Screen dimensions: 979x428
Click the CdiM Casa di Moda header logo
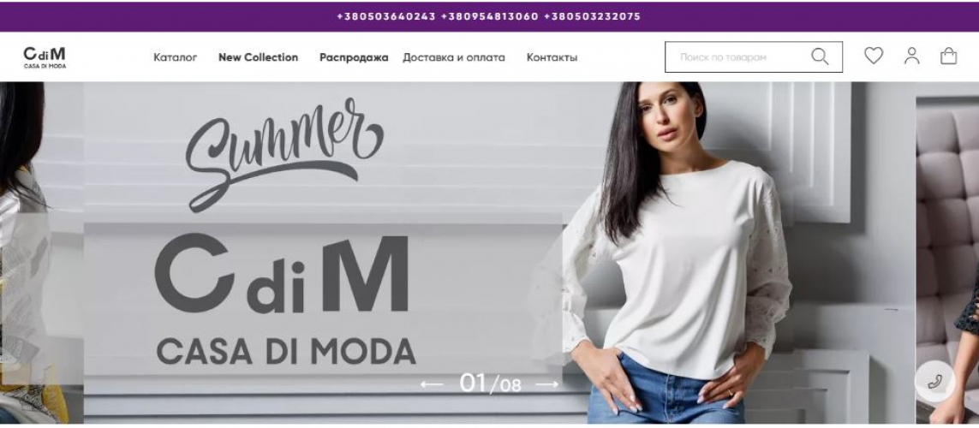click(x=45, y=57)
